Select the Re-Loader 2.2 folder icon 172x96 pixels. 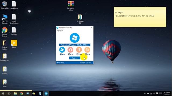(x=80, y=19)
